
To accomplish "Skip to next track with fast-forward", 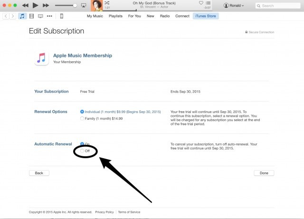I will (46, 5).
